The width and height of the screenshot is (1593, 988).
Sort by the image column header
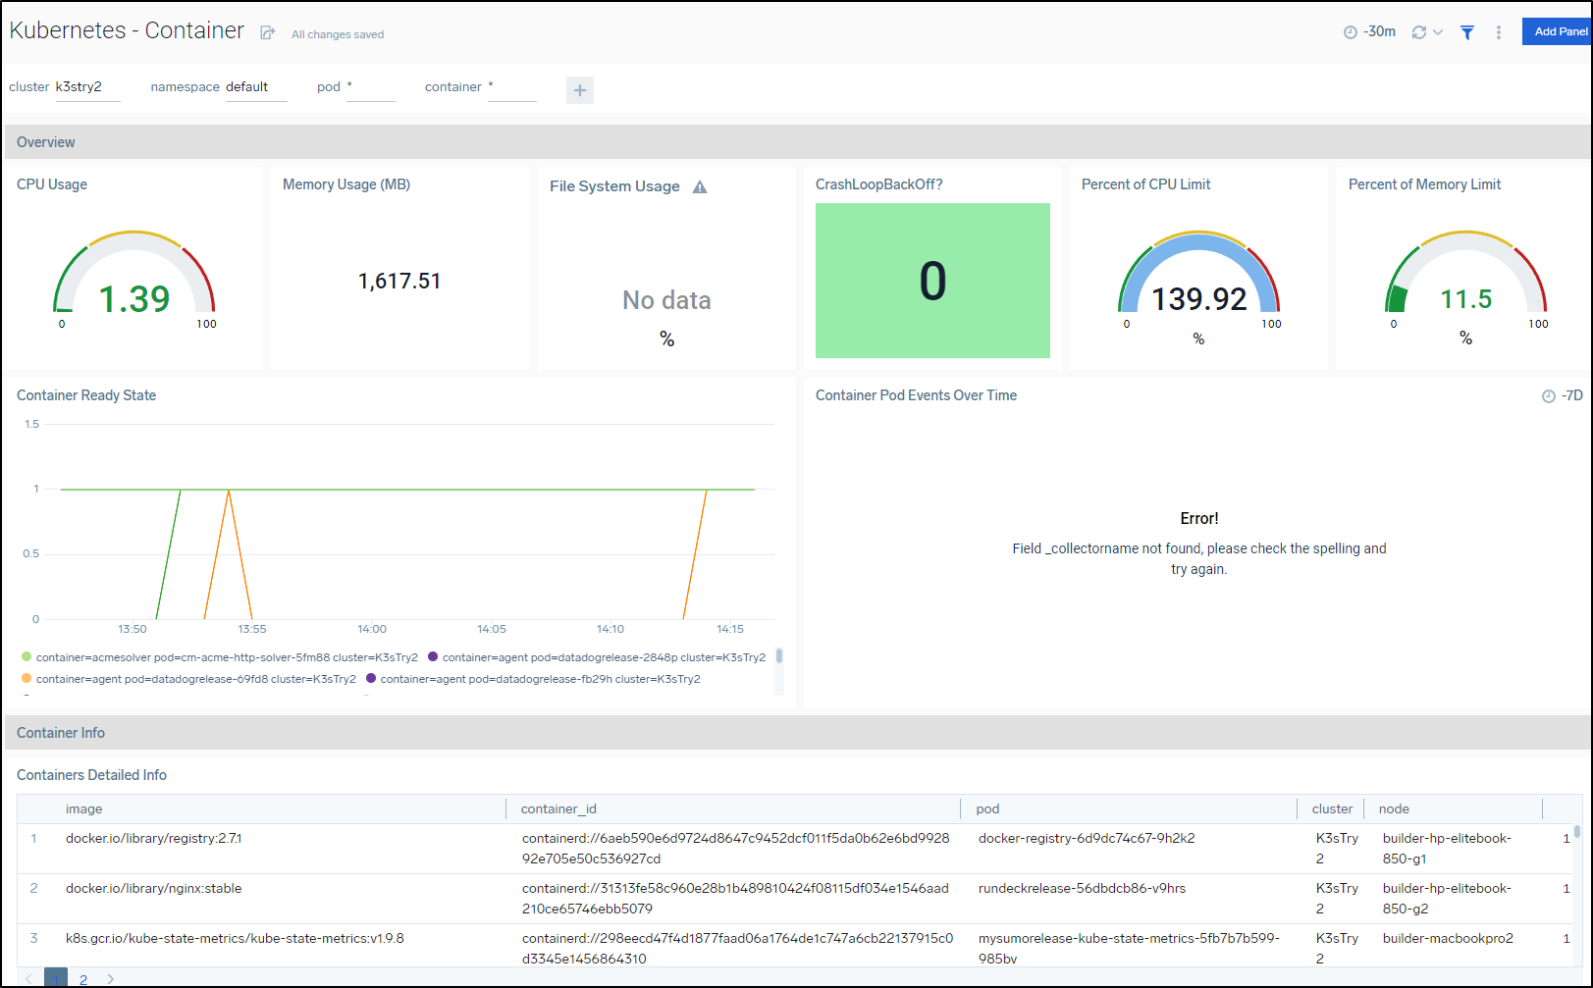point(83,809)
